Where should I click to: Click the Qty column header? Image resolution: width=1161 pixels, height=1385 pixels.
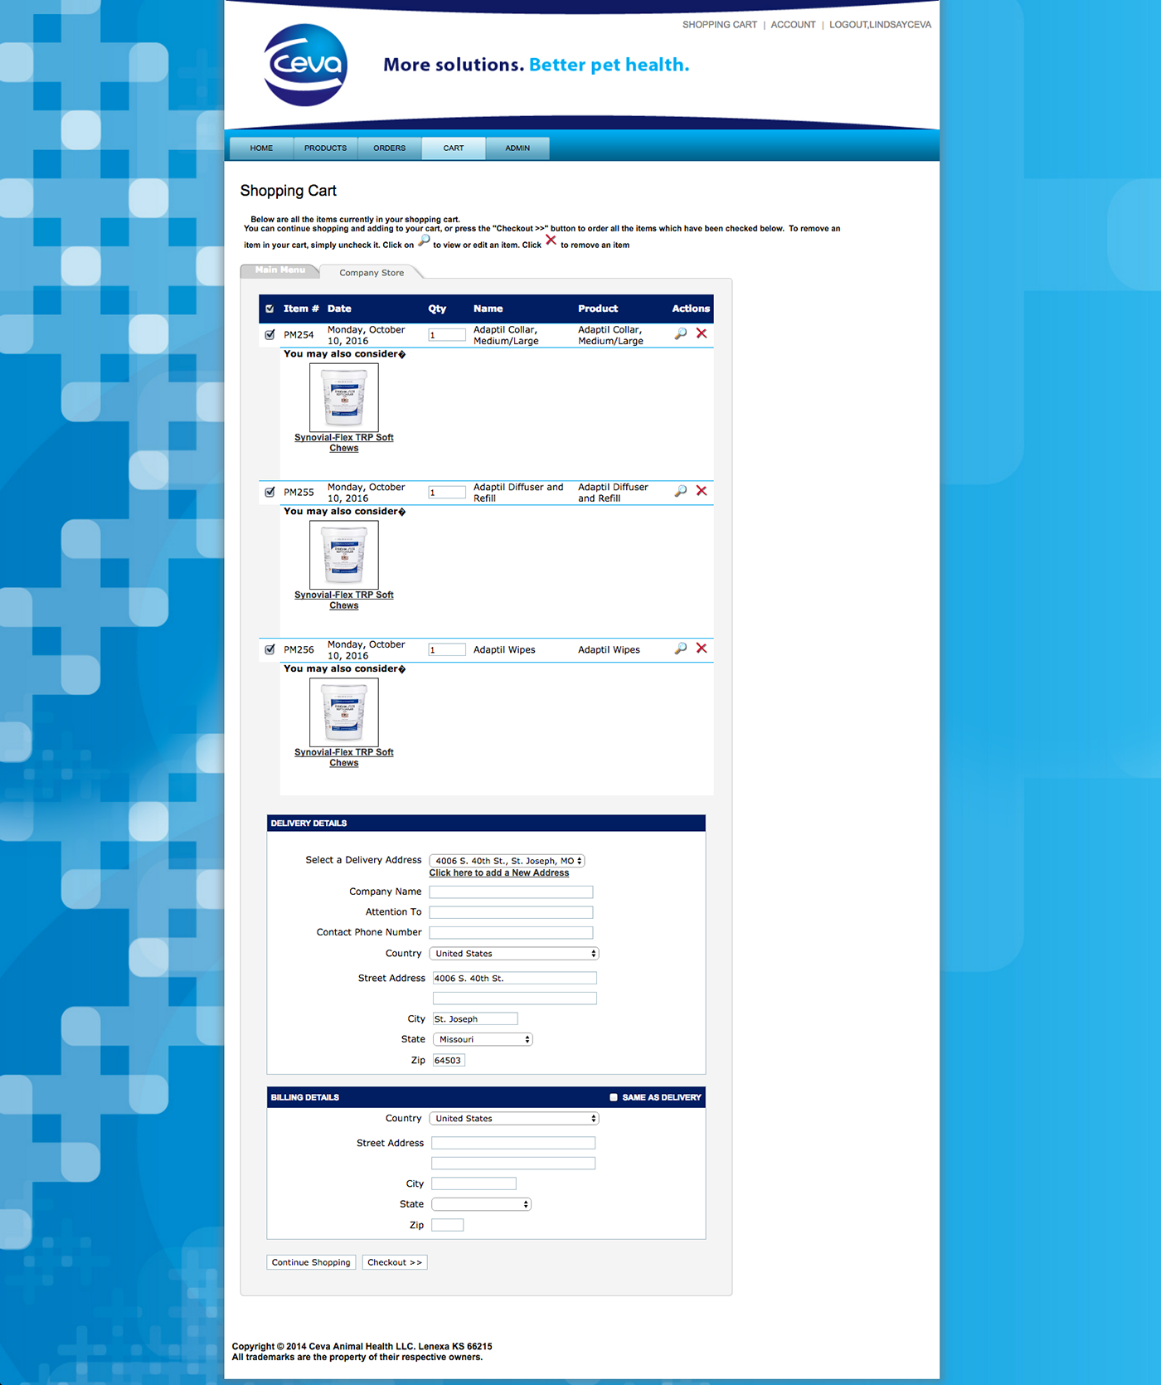pyautogui.click(x=437, y=309)
